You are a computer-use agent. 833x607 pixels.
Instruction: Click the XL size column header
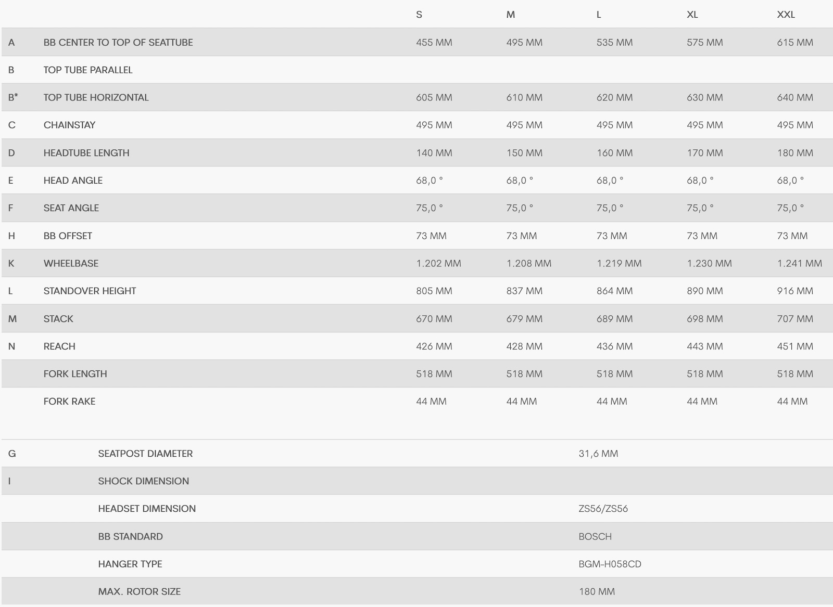point(692,15)
